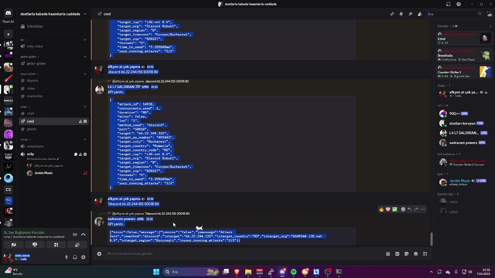Mute the microphone
495x278 pixels.
click(67, 257)
